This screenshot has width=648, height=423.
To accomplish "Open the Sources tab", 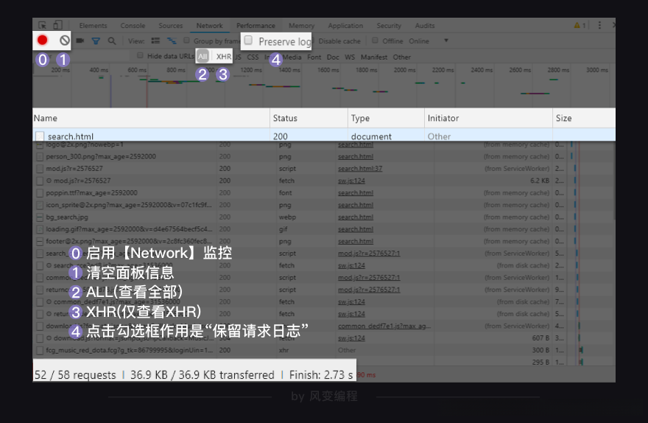I will [x=170, y=26].
